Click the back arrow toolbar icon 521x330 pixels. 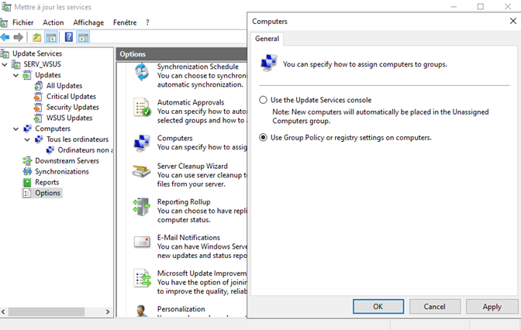(x=5, y=37)
